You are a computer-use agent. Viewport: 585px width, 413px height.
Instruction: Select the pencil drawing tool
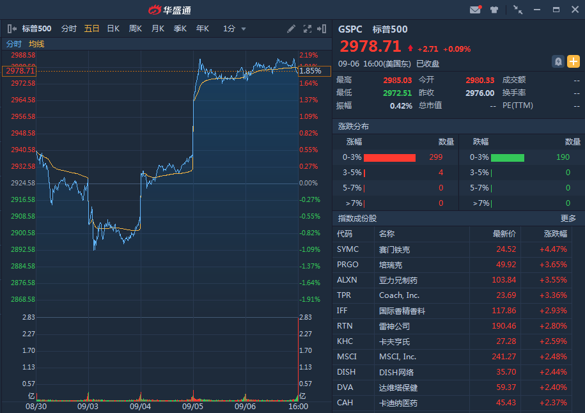tap(292, 29)
